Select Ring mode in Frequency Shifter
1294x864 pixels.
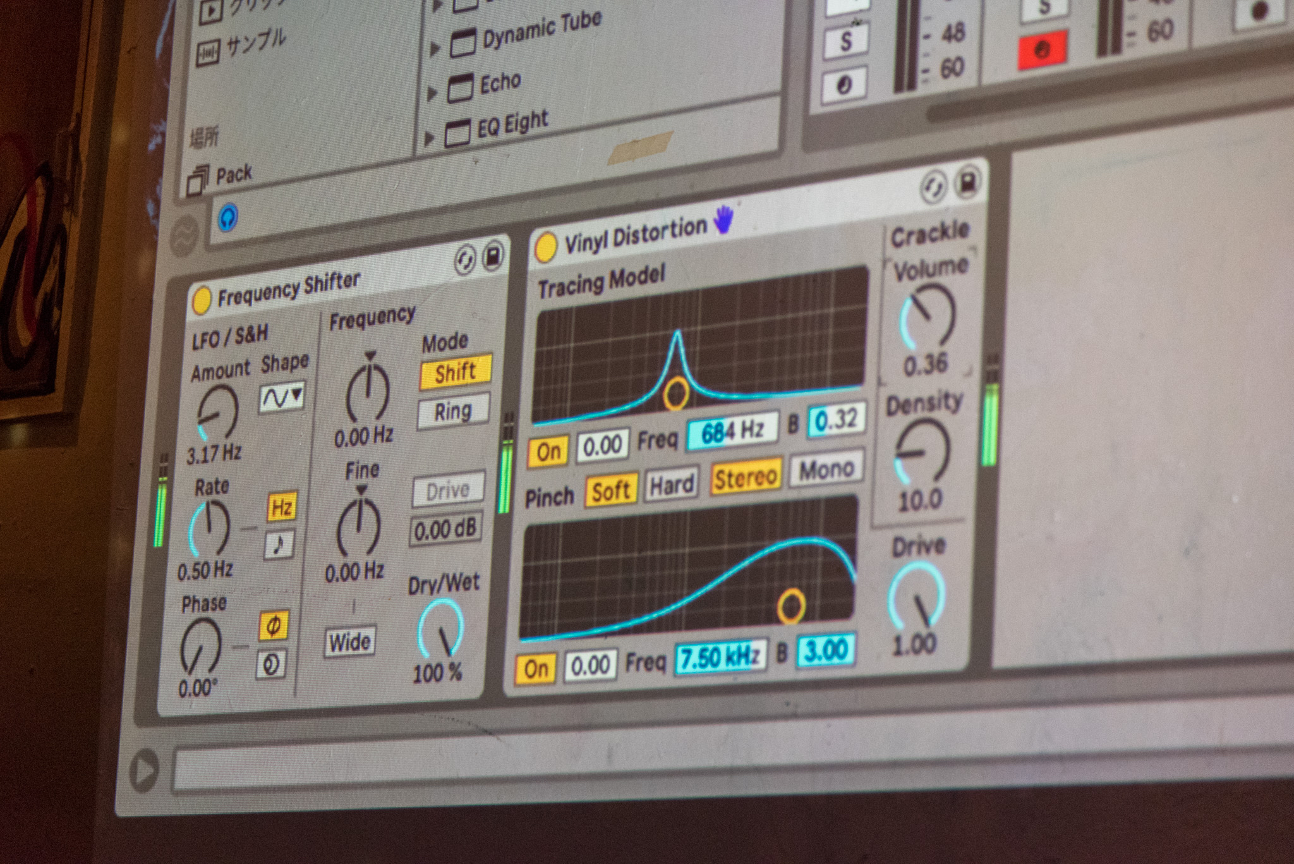click(x=453, y=411)
